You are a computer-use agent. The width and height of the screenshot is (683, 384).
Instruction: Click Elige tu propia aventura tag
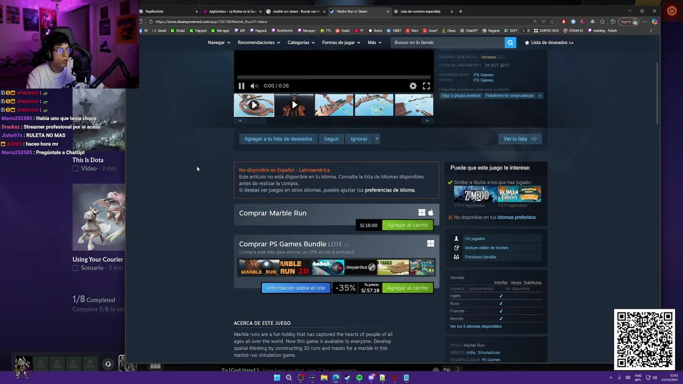[x=461, y=96]
